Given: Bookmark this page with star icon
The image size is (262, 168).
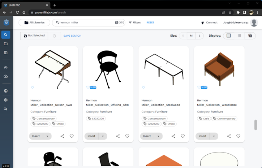Looking at the screenshot, I should 230,13.
